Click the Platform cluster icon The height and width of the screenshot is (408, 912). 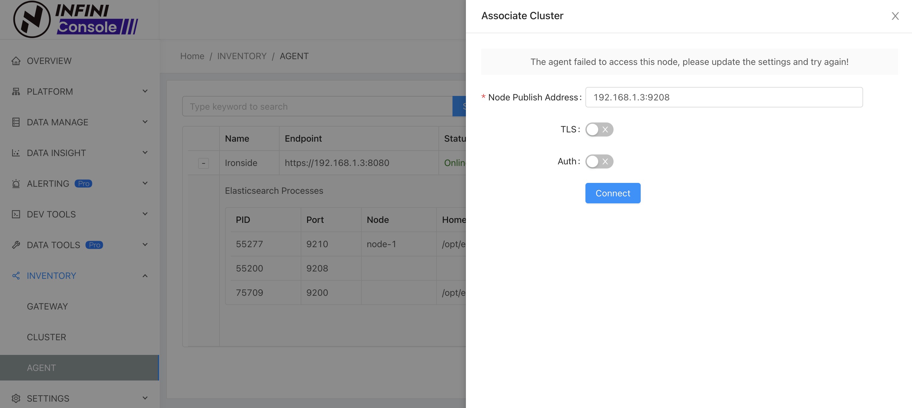coord(16,91)
